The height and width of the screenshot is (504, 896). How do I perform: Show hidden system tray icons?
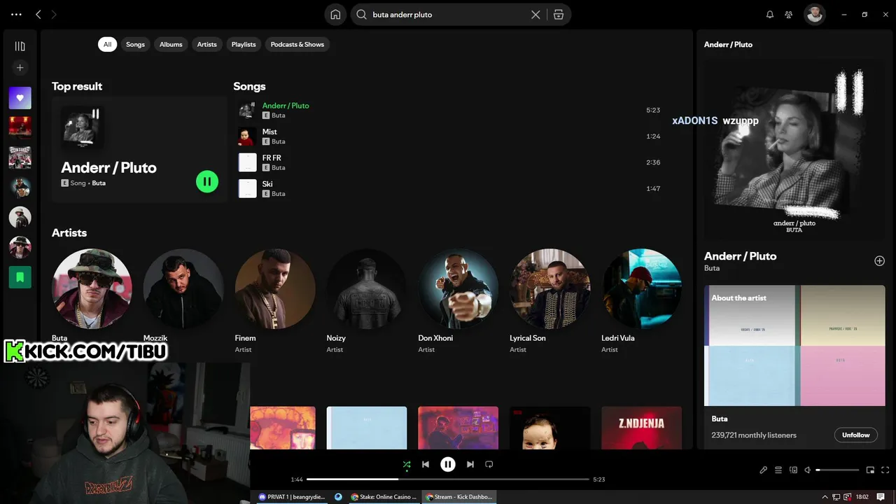click(825, 497)
